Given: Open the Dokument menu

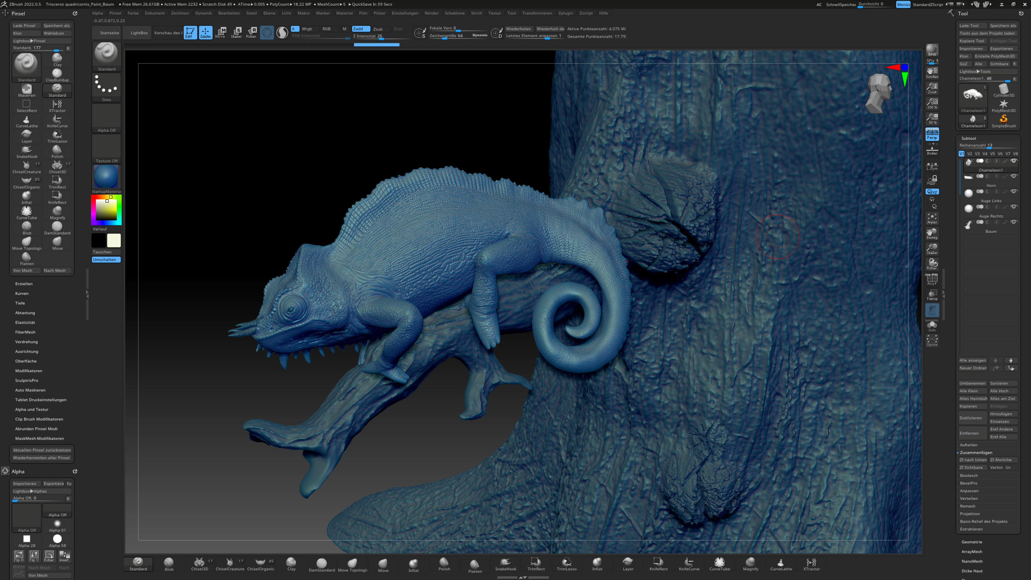Looking at the screenshot, I should (x=155, y=13).
